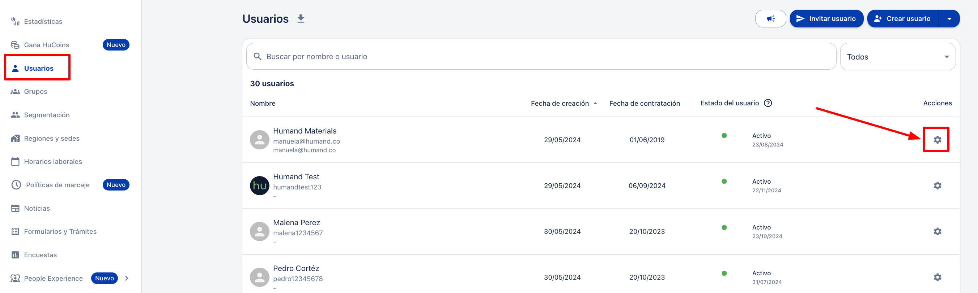The width and height of the screenshot is (978, 293).
Task: Open Estadísticas in the sidebar
Action: (43, 22)
